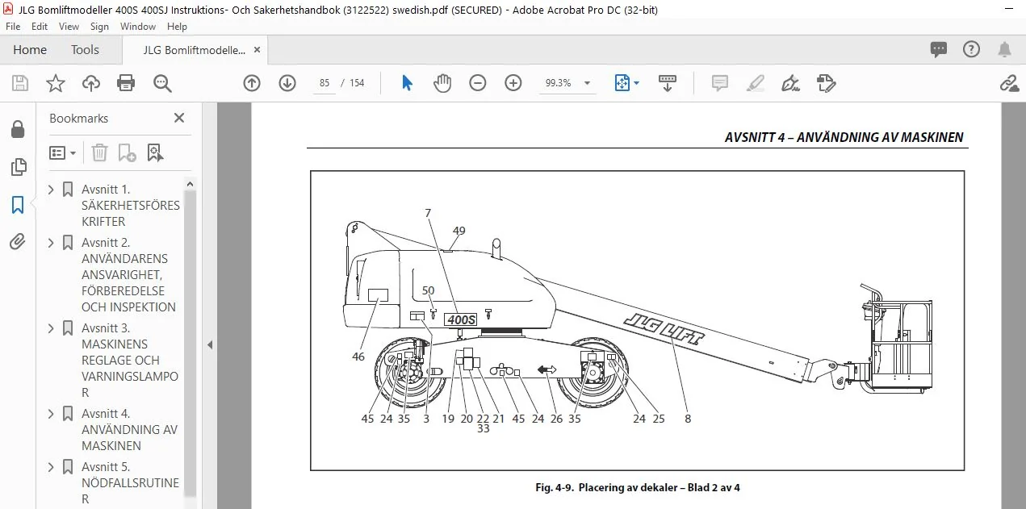Open the Attachments paperclip panel

click(x=18, y=241)
